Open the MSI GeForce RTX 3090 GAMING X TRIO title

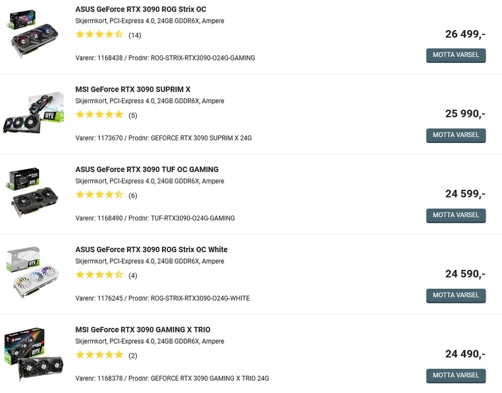click(x=142, y=330)
